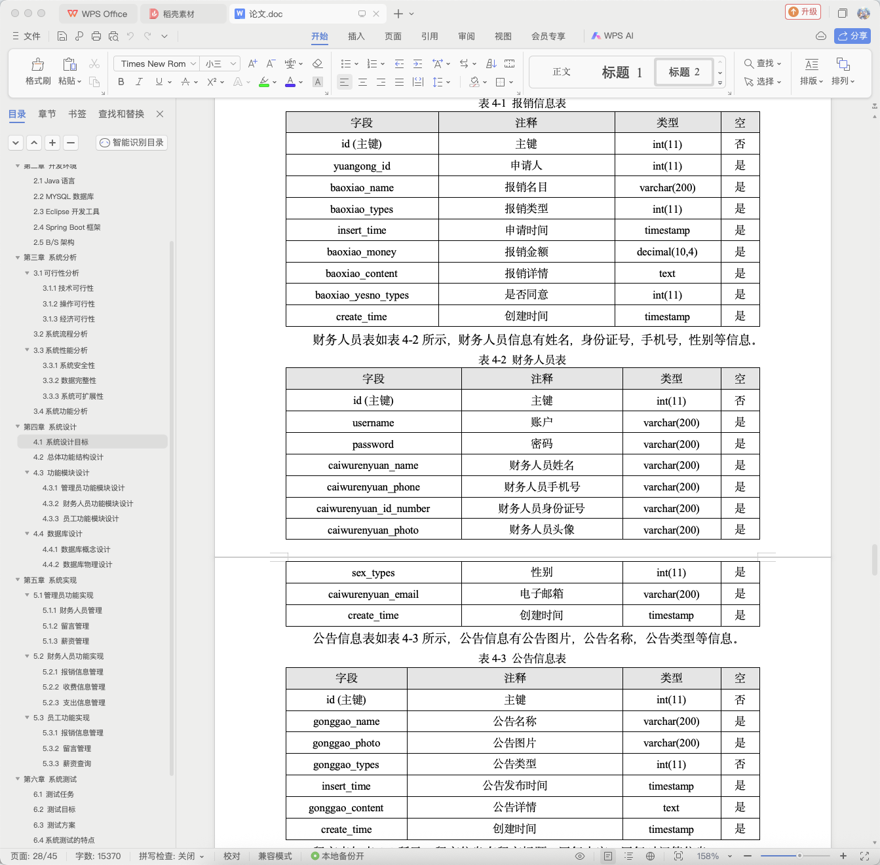Click the 升级 upgrade button

click(x=803, y=12)
